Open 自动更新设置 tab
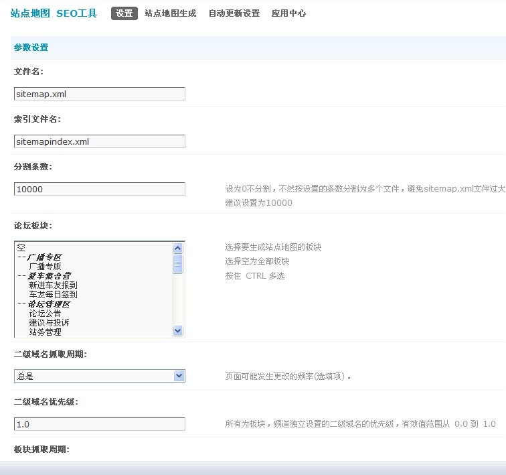 coord(234,13)
